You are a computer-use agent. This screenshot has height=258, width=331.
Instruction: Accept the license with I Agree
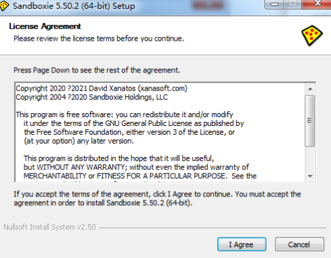(x=242, y=244)
